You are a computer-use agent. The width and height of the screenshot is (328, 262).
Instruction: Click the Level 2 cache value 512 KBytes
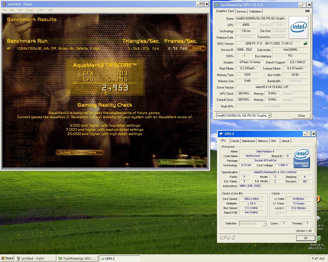tap(299, 208)
